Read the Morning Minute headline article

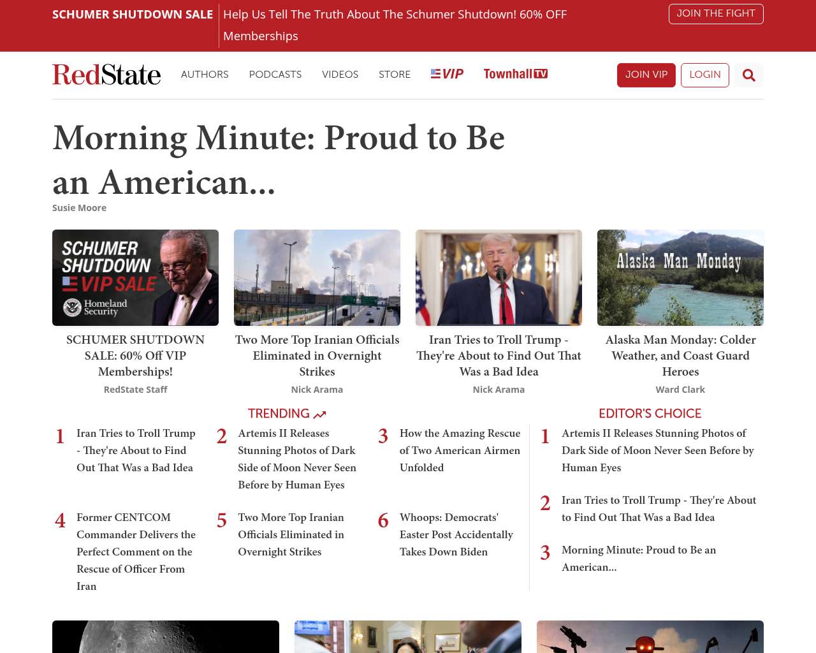click(x=279, y=159)
